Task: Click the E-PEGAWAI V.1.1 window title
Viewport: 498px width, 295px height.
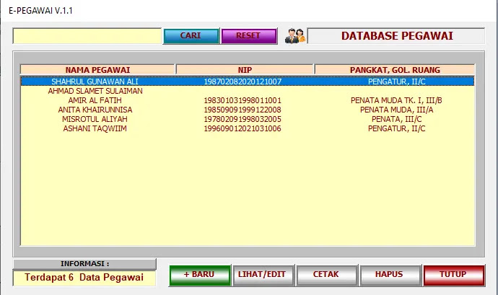Action: pos(40,11)
